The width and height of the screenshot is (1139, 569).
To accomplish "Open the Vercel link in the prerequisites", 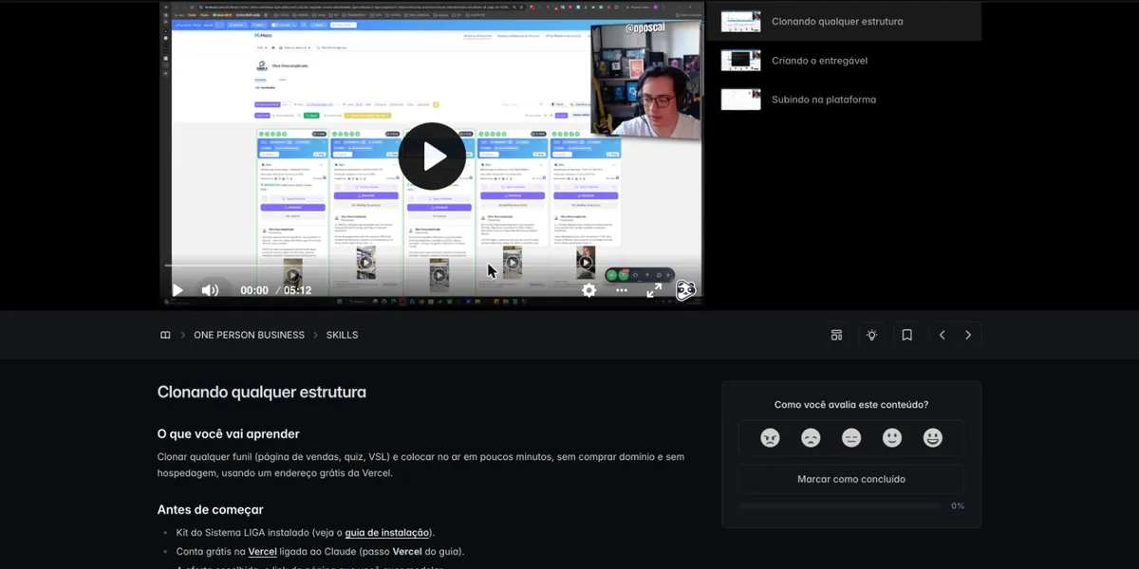I will click(x=263, y=552).
